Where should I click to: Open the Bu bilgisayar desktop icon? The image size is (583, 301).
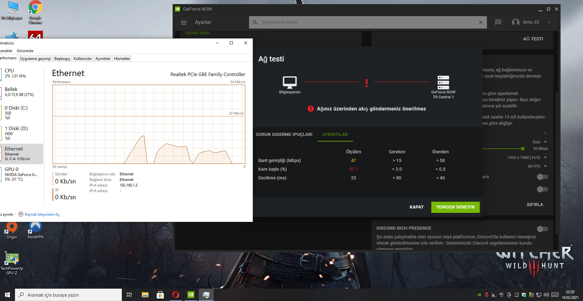pos(12,11)
